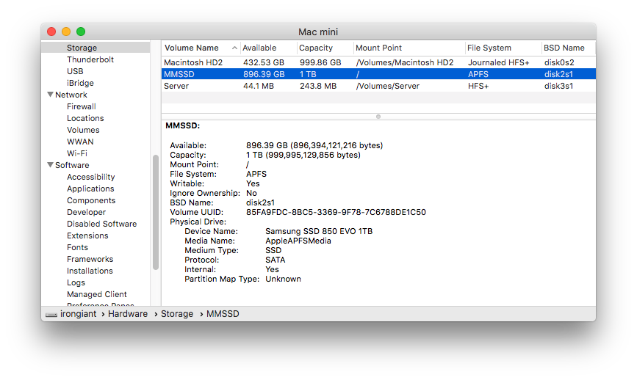Click the /Volumes/Server mount point cell
This screenshot has width=637, height=380.
tap(387, 86)
